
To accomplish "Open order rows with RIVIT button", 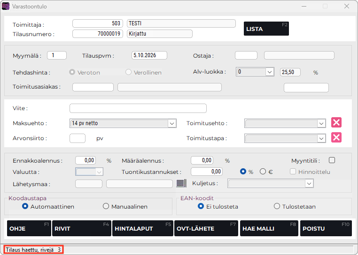I will (81, 228).
